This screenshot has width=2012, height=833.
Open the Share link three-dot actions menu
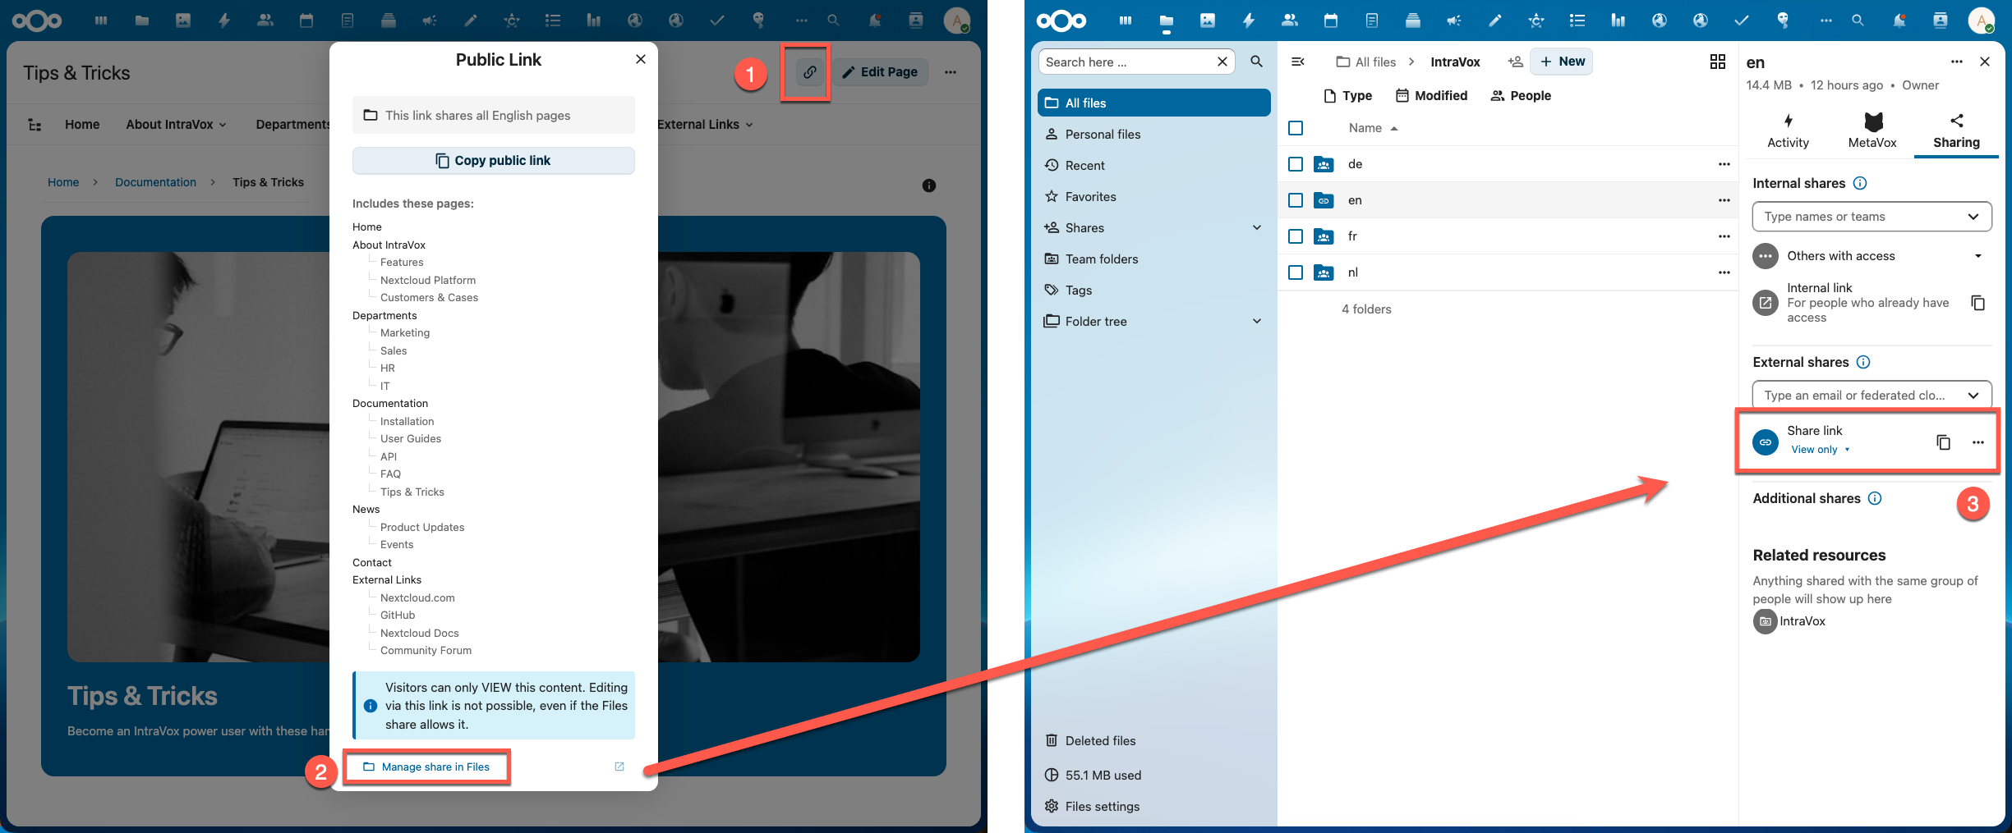(1978, 442)
